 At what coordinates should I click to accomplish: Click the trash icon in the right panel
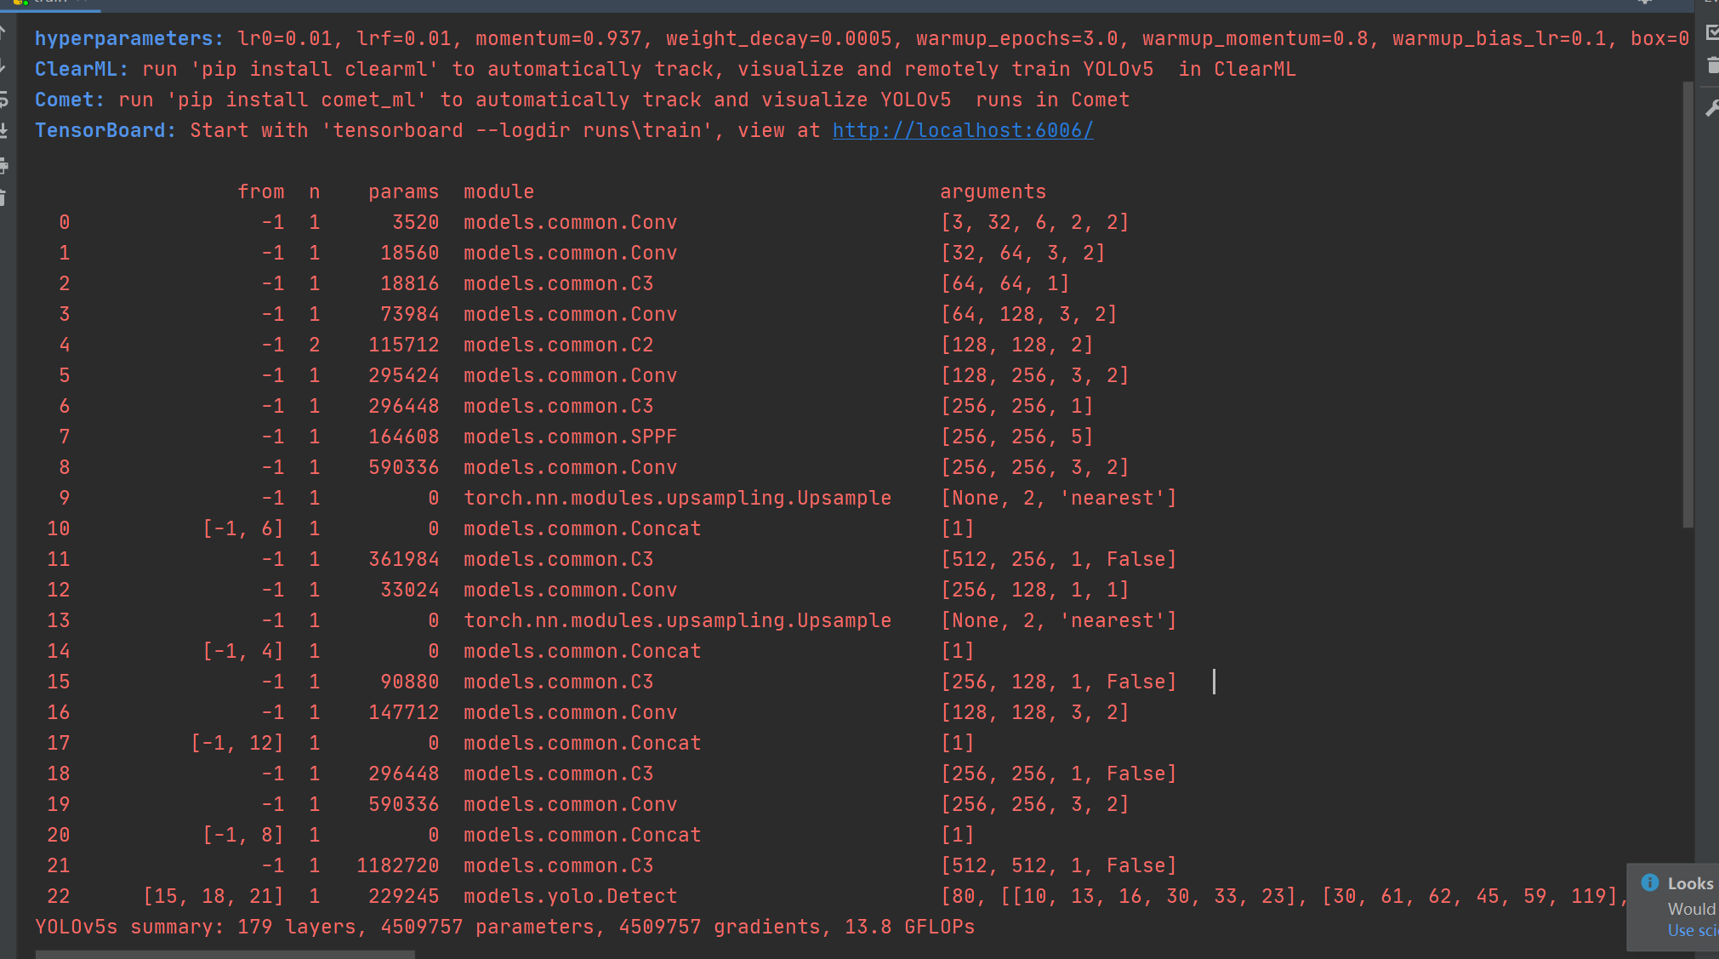click(1712, 66)
